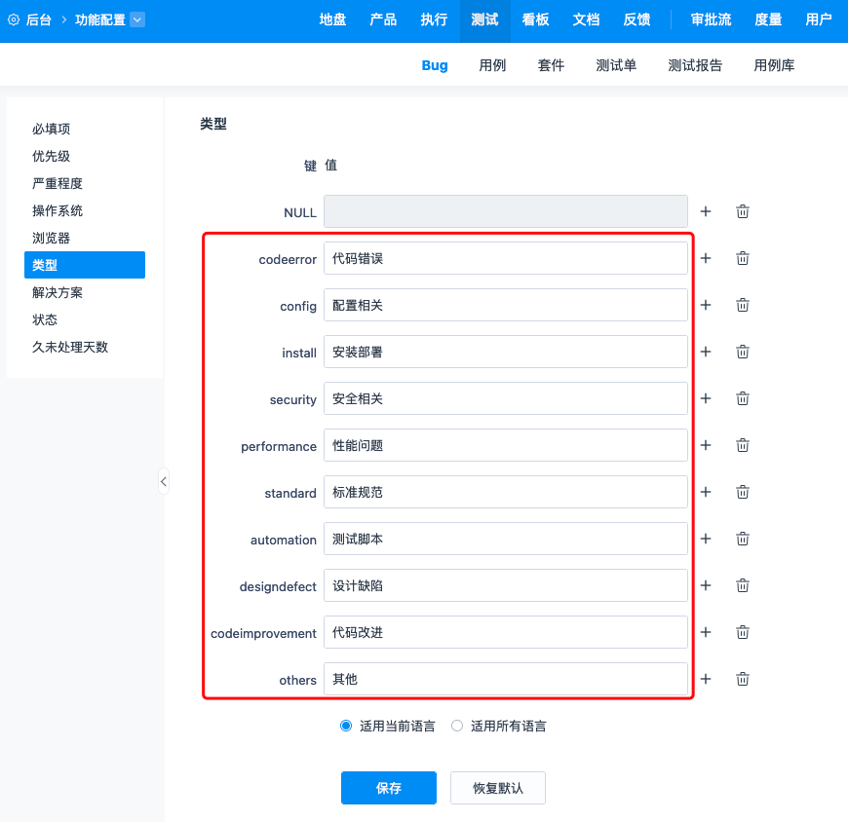Select 适用当前语言 radio option

tap(346, 726)
